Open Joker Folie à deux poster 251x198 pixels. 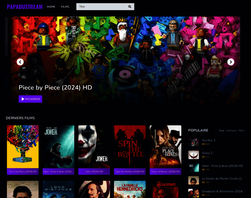pyautogui.click(x=58, y=147)
